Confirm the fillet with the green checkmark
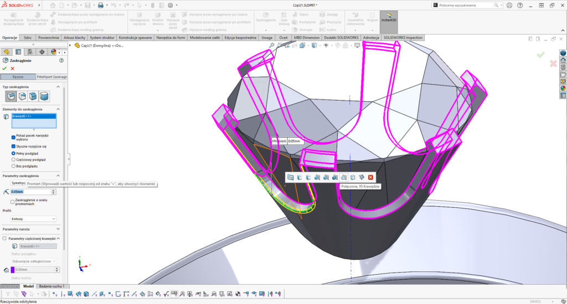This screenshot has height=304, width=567. [4, 69]
